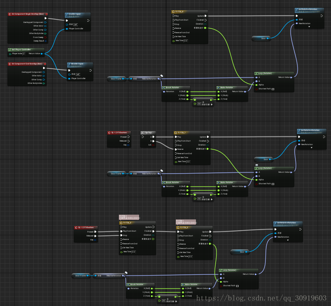Click the Sweep Result pin
Viewport: 331px width, 306px height.
coord(45,41)
